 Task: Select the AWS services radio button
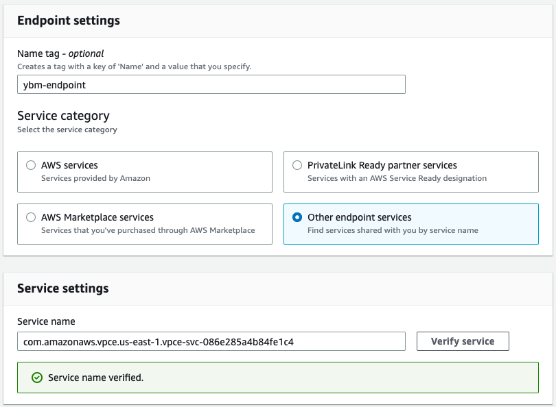[30, 165]
